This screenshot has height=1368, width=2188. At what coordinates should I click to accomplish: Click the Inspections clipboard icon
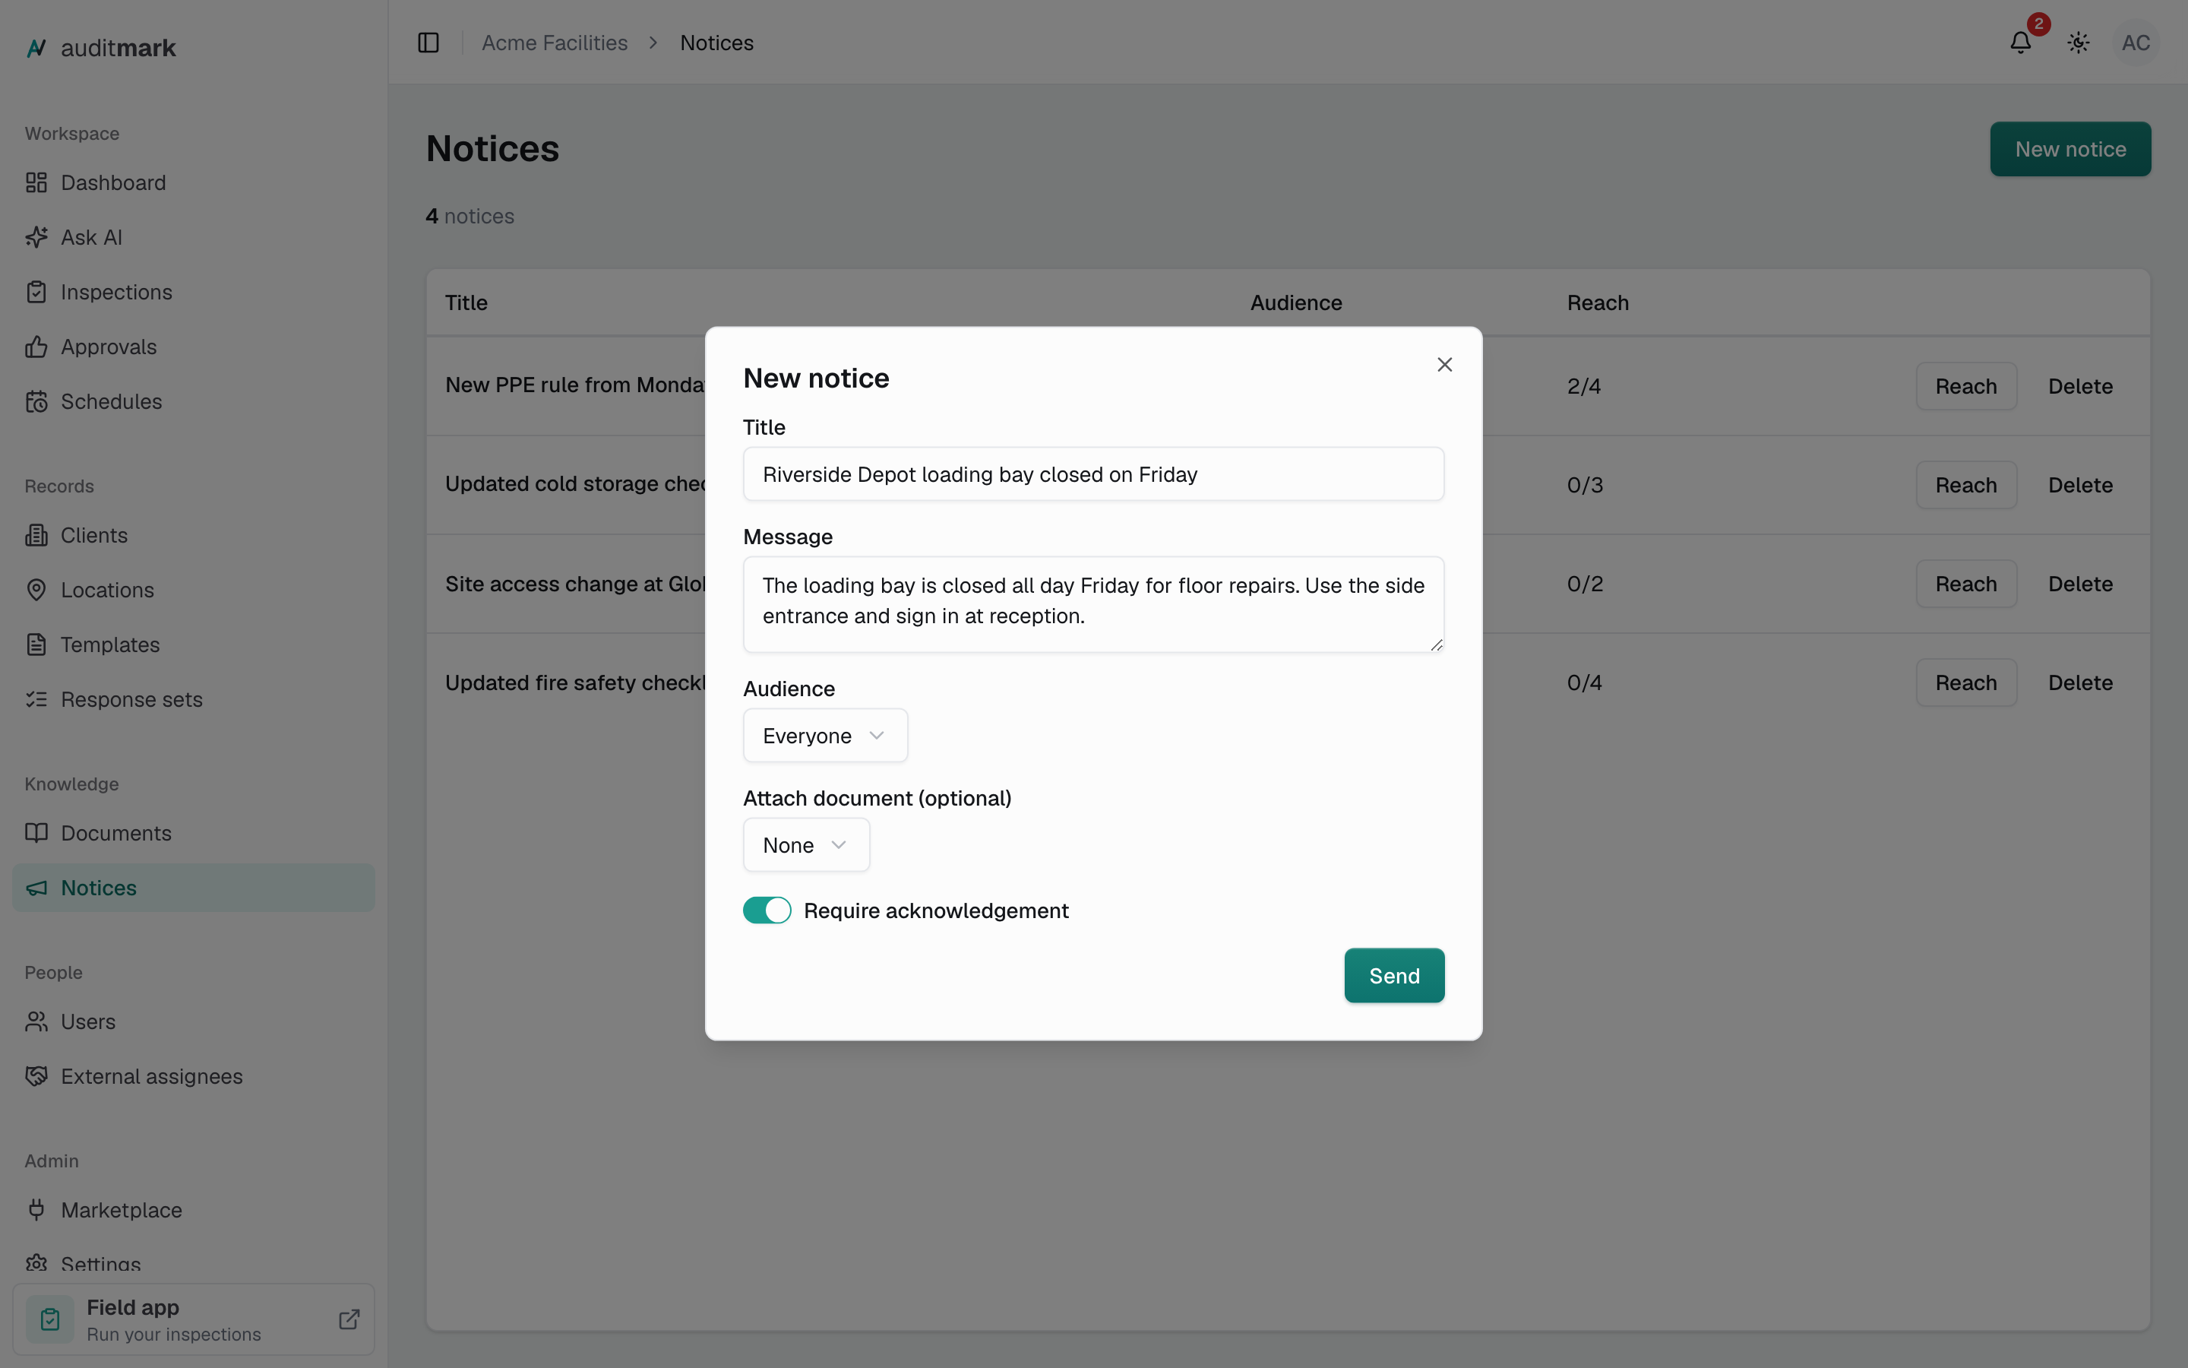coord(36,293)
